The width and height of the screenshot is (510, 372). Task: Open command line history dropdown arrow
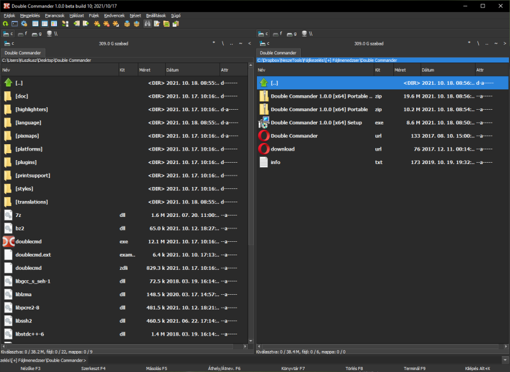tap(505, 360)
